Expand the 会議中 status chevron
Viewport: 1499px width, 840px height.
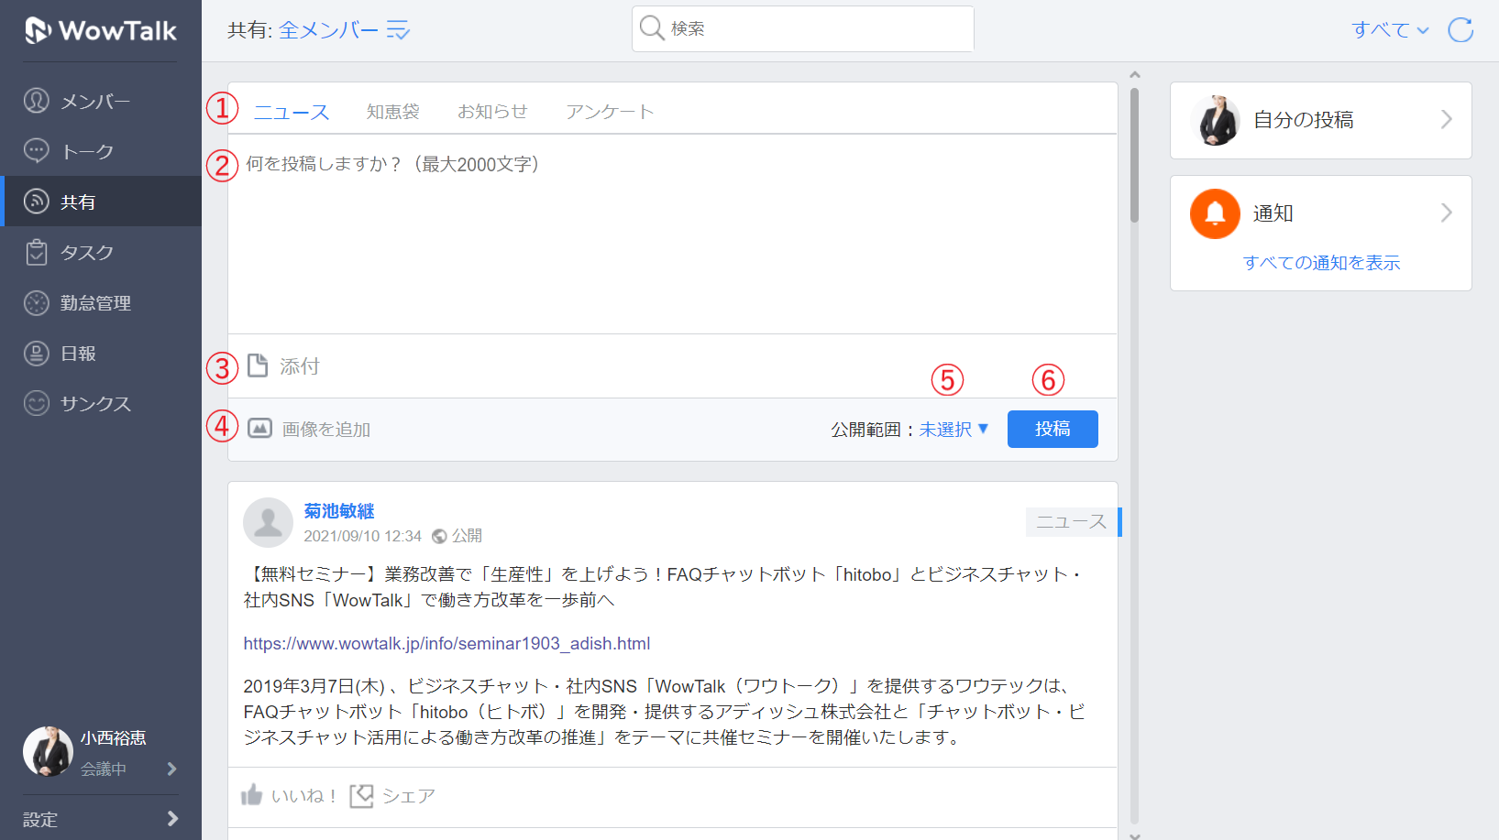pos(171,769)
